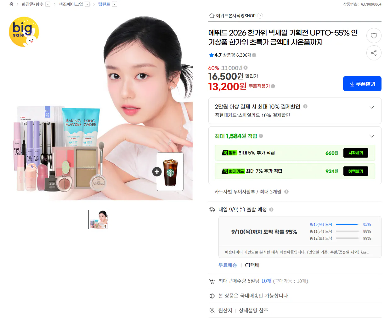Click info icon beside 33,000원 original price
This screenshot has width=390, height=324.
click(246, 68)
